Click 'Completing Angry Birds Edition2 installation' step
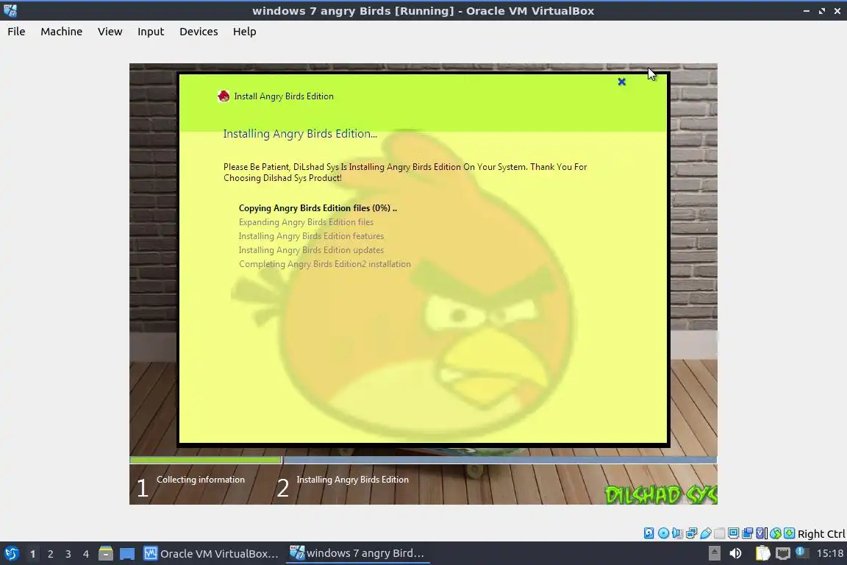Viewport: 847px width, 565px height. [325, 264]
